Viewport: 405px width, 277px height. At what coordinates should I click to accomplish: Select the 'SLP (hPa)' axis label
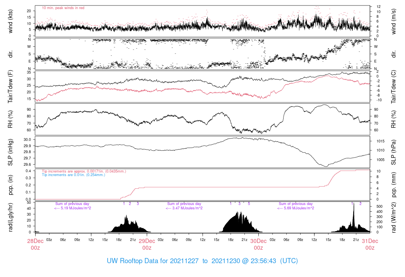pyautogui.click(x=394, y=152)
